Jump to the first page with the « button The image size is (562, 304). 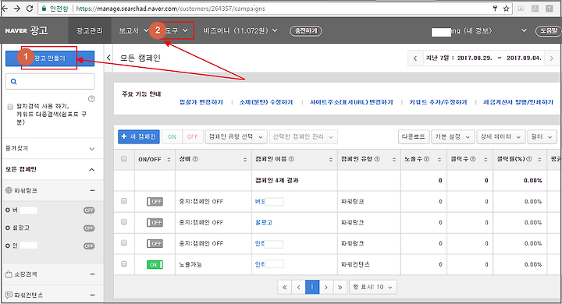tap(285, 287)
